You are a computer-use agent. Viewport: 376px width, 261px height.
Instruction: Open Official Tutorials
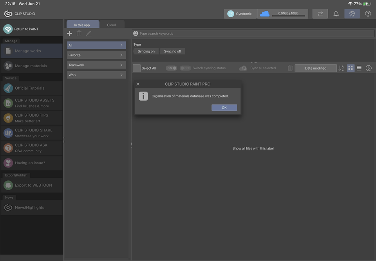(32, 88)
